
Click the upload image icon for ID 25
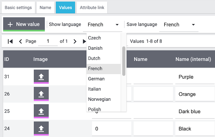click(x=41, y=111)
